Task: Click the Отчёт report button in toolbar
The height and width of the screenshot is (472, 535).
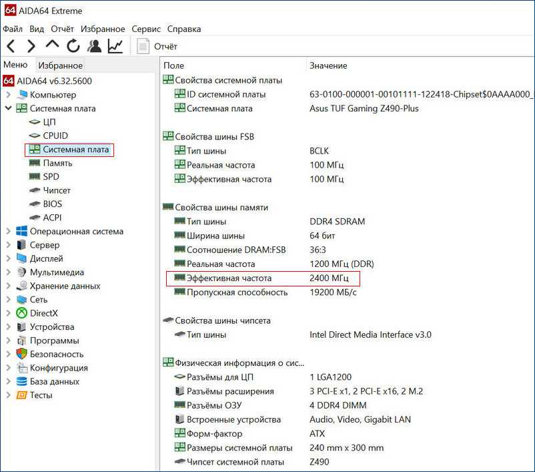Action: tap(157, 46)
